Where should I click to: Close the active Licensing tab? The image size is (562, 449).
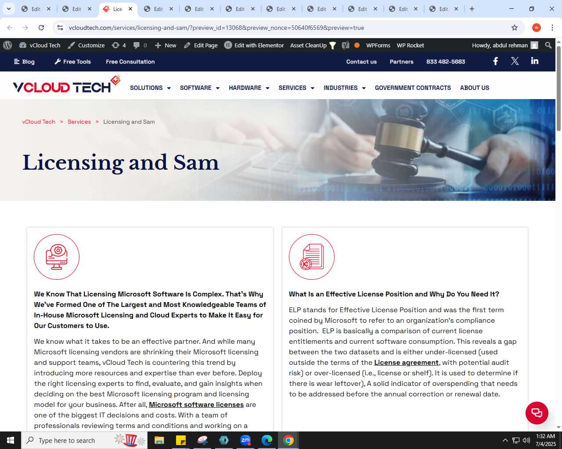[x=130, y=9]
